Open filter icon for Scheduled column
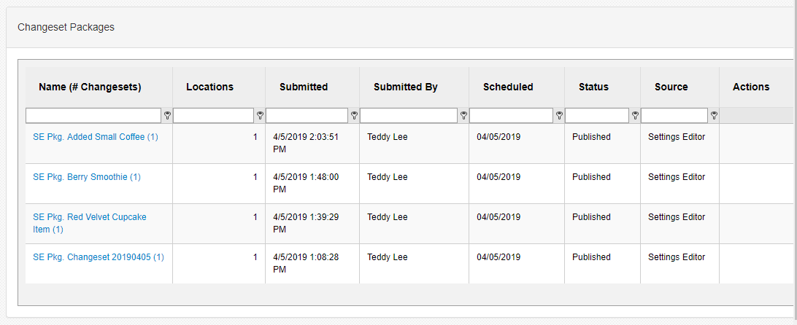Screen dimensions: 797x325 point(559,116)
